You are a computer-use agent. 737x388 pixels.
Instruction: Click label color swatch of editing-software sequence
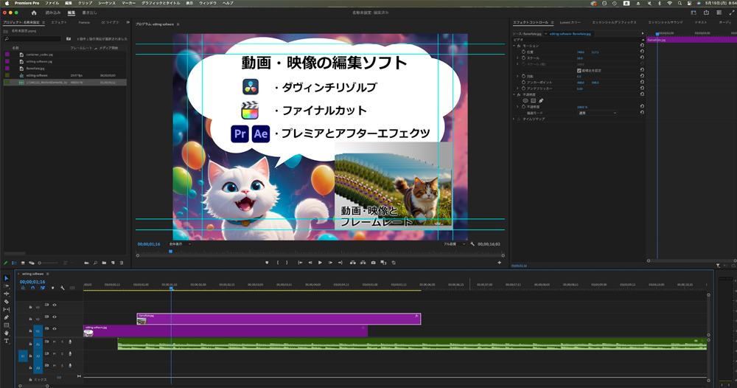point(7,75)
